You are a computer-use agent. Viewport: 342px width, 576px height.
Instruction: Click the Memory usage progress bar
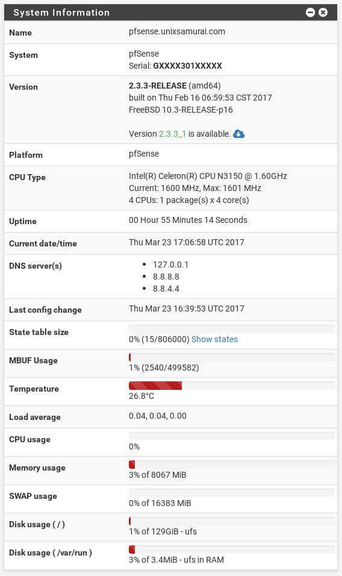[232, 465]
